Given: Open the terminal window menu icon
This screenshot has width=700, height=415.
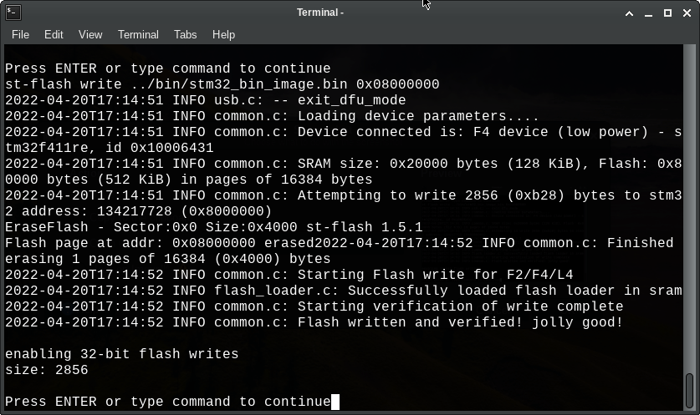Looking at the screenshot, I should [12, 13].
